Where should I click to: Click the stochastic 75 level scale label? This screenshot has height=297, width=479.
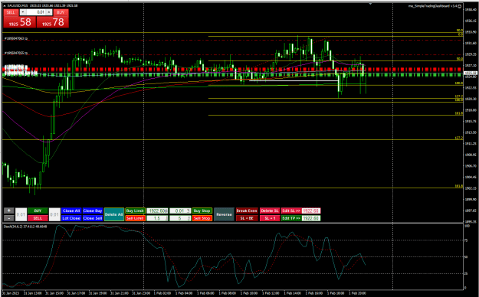[x=466, y=240]
